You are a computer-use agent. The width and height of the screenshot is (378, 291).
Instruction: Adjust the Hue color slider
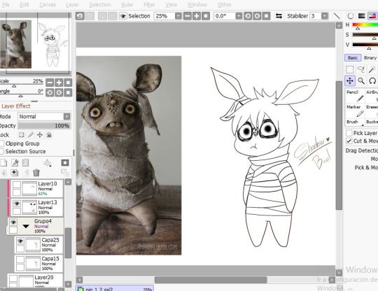click(365, 25)
